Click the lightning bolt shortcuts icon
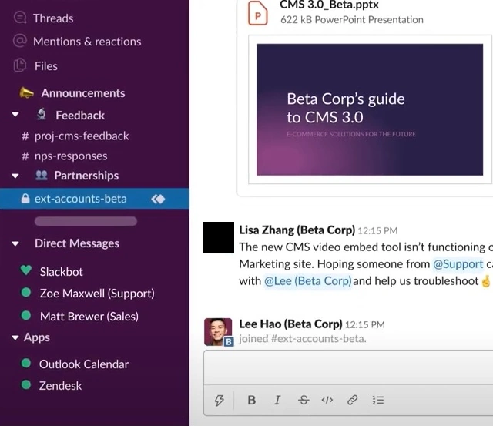 pos(220,400)
